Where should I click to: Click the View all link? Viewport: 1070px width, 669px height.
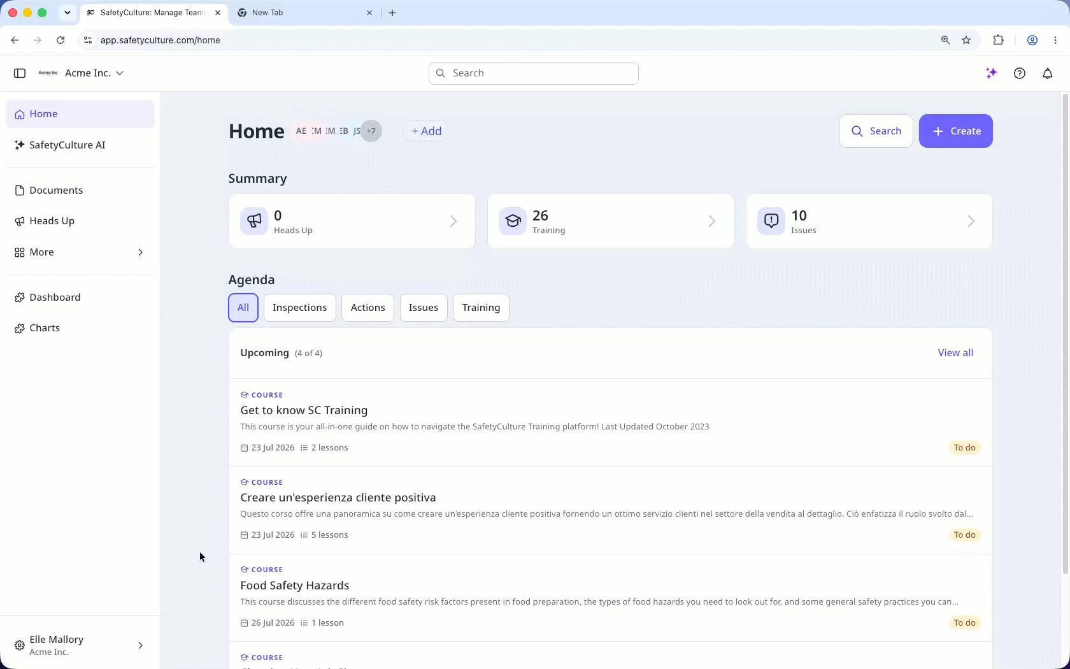pos(955,353)
